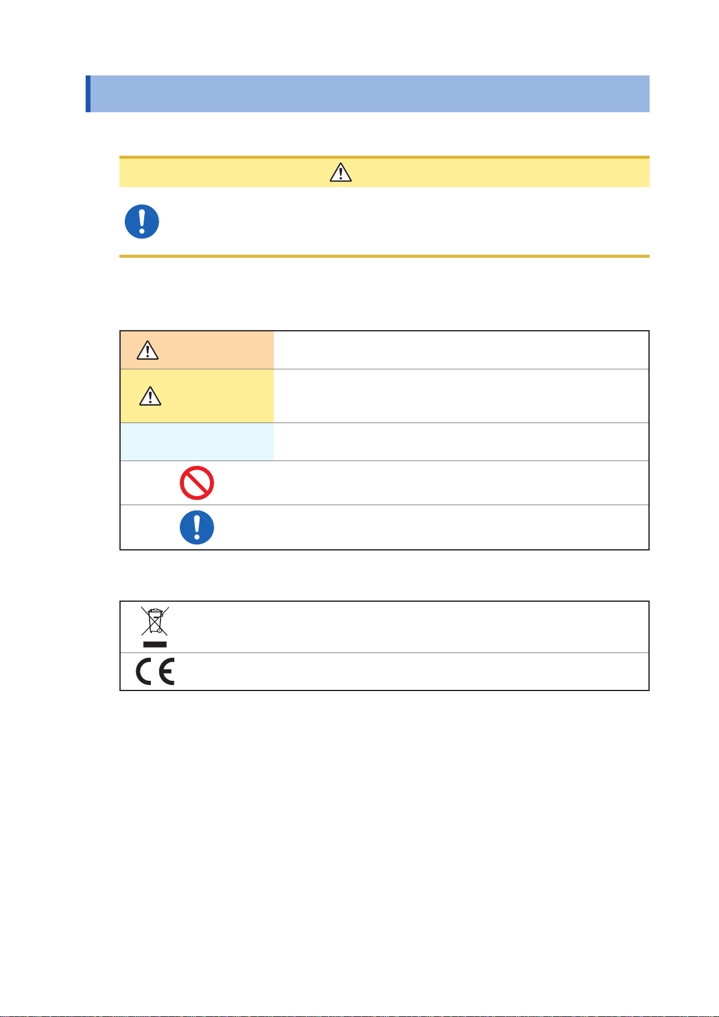Click the CE conformity mark
The width and height of the screenshot is (719, 1017).
[155, 672]
